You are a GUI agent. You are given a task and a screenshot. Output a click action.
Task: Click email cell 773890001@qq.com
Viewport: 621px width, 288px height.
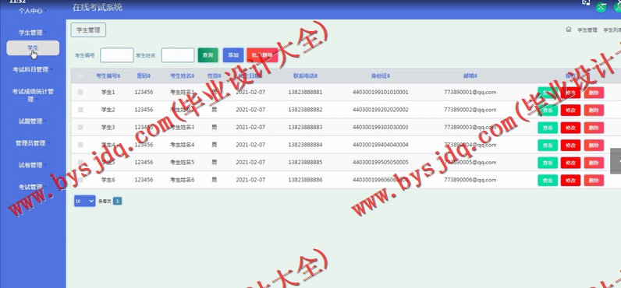tap(470, 93)
